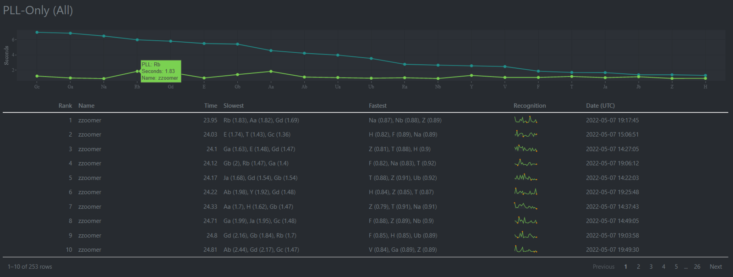Click the recognition sparkline for rank 4
This screenshot has width=733, height=277.
click(x=525, y=163)
